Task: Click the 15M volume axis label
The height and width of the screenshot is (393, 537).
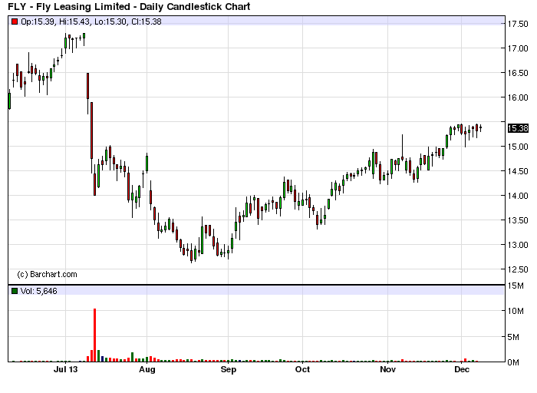Action: (x=516, y=286)
